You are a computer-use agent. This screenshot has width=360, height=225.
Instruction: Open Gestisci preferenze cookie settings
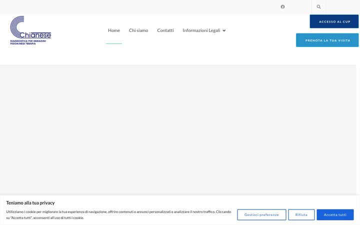[x=261, y=214]
